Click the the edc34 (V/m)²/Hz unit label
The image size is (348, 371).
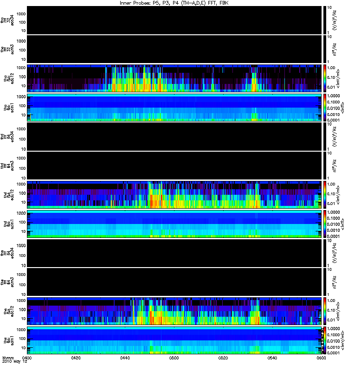(335, 253)
